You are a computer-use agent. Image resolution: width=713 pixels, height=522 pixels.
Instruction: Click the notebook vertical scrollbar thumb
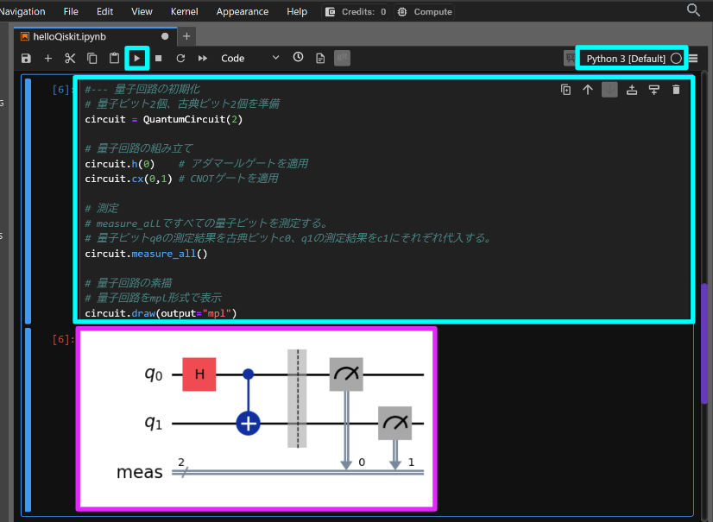pyautogui.click(x=705, y=343)
